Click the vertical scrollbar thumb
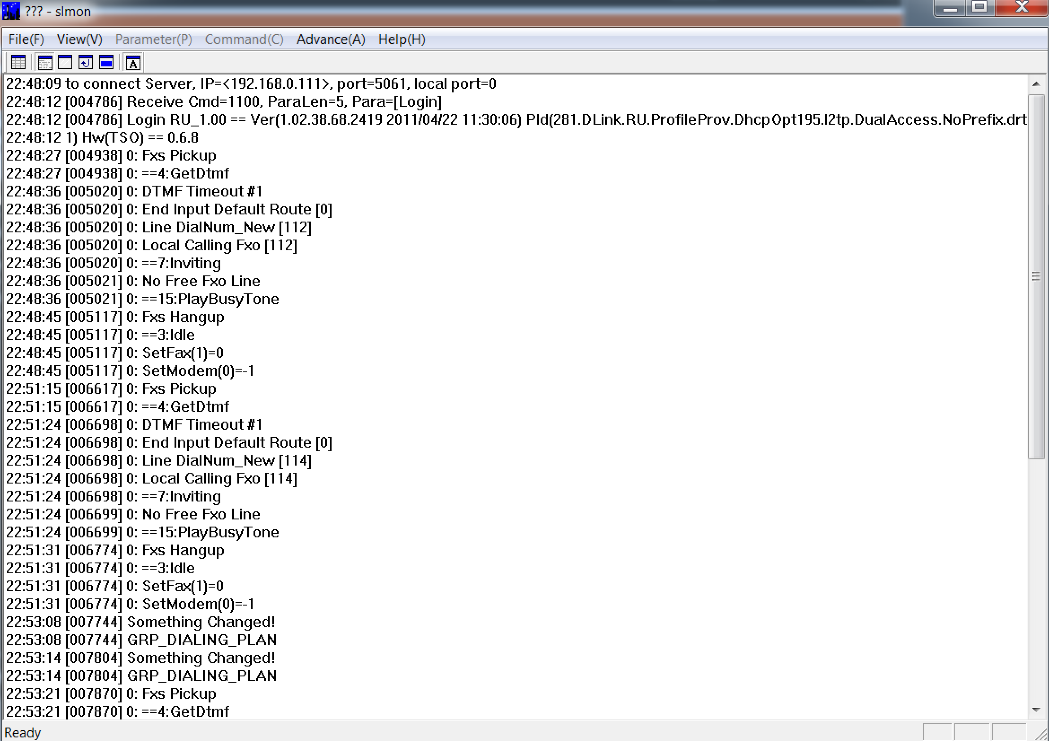1049x741 pixels. [x=1036, y=276]
